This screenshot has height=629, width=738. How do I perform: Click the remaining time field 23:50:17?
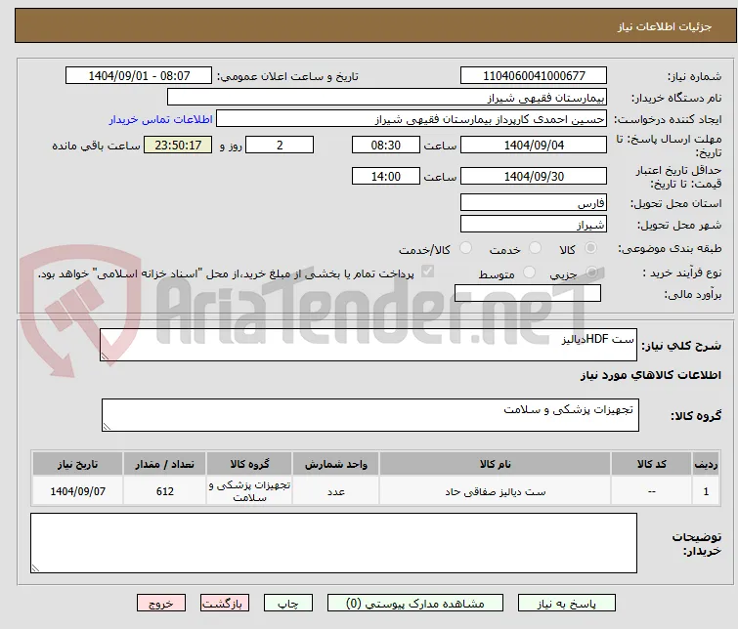(x=178, y=145)
